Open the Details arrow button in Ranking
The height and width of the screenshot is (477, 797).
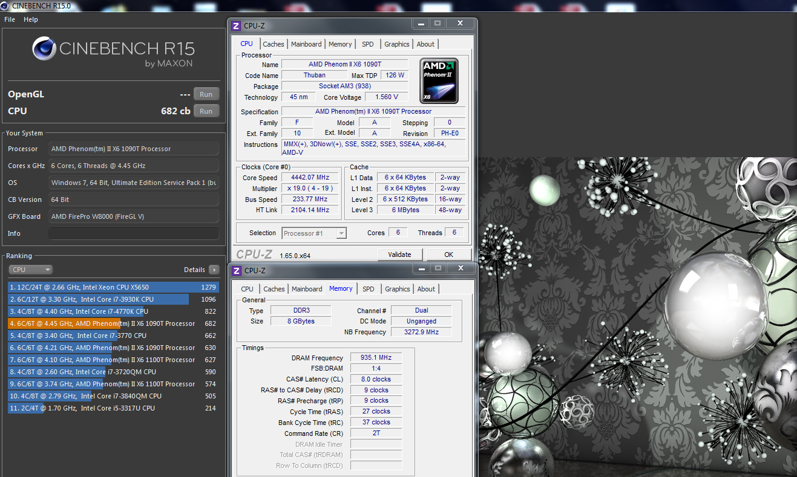pos(214,270)
